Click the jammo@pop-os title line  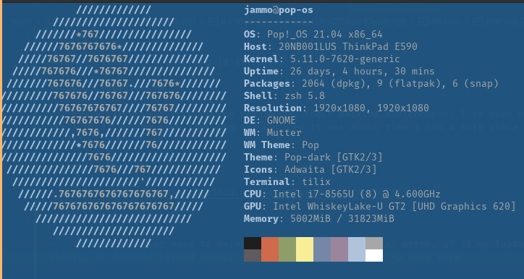pyautogui.click(x=279, y=10)
